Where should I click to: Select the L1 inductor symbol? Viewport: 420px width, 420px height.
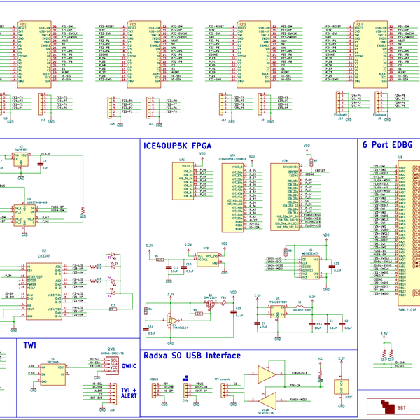[x=300, y=307]
